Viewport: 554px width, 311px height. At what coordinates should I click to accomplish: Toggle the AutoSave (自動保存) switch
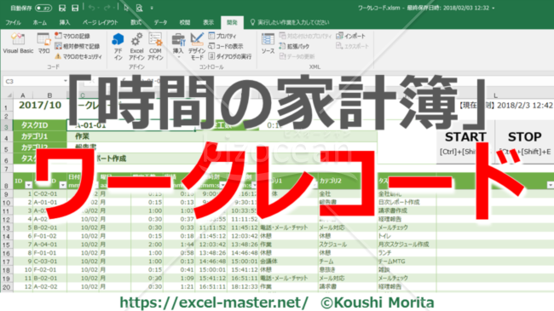click(x=43, y=8)
